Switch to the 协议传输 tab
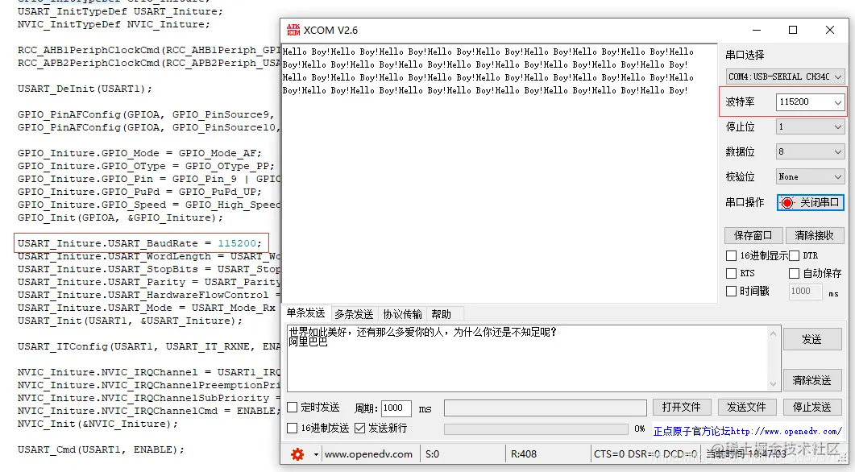 pos(402,314)
